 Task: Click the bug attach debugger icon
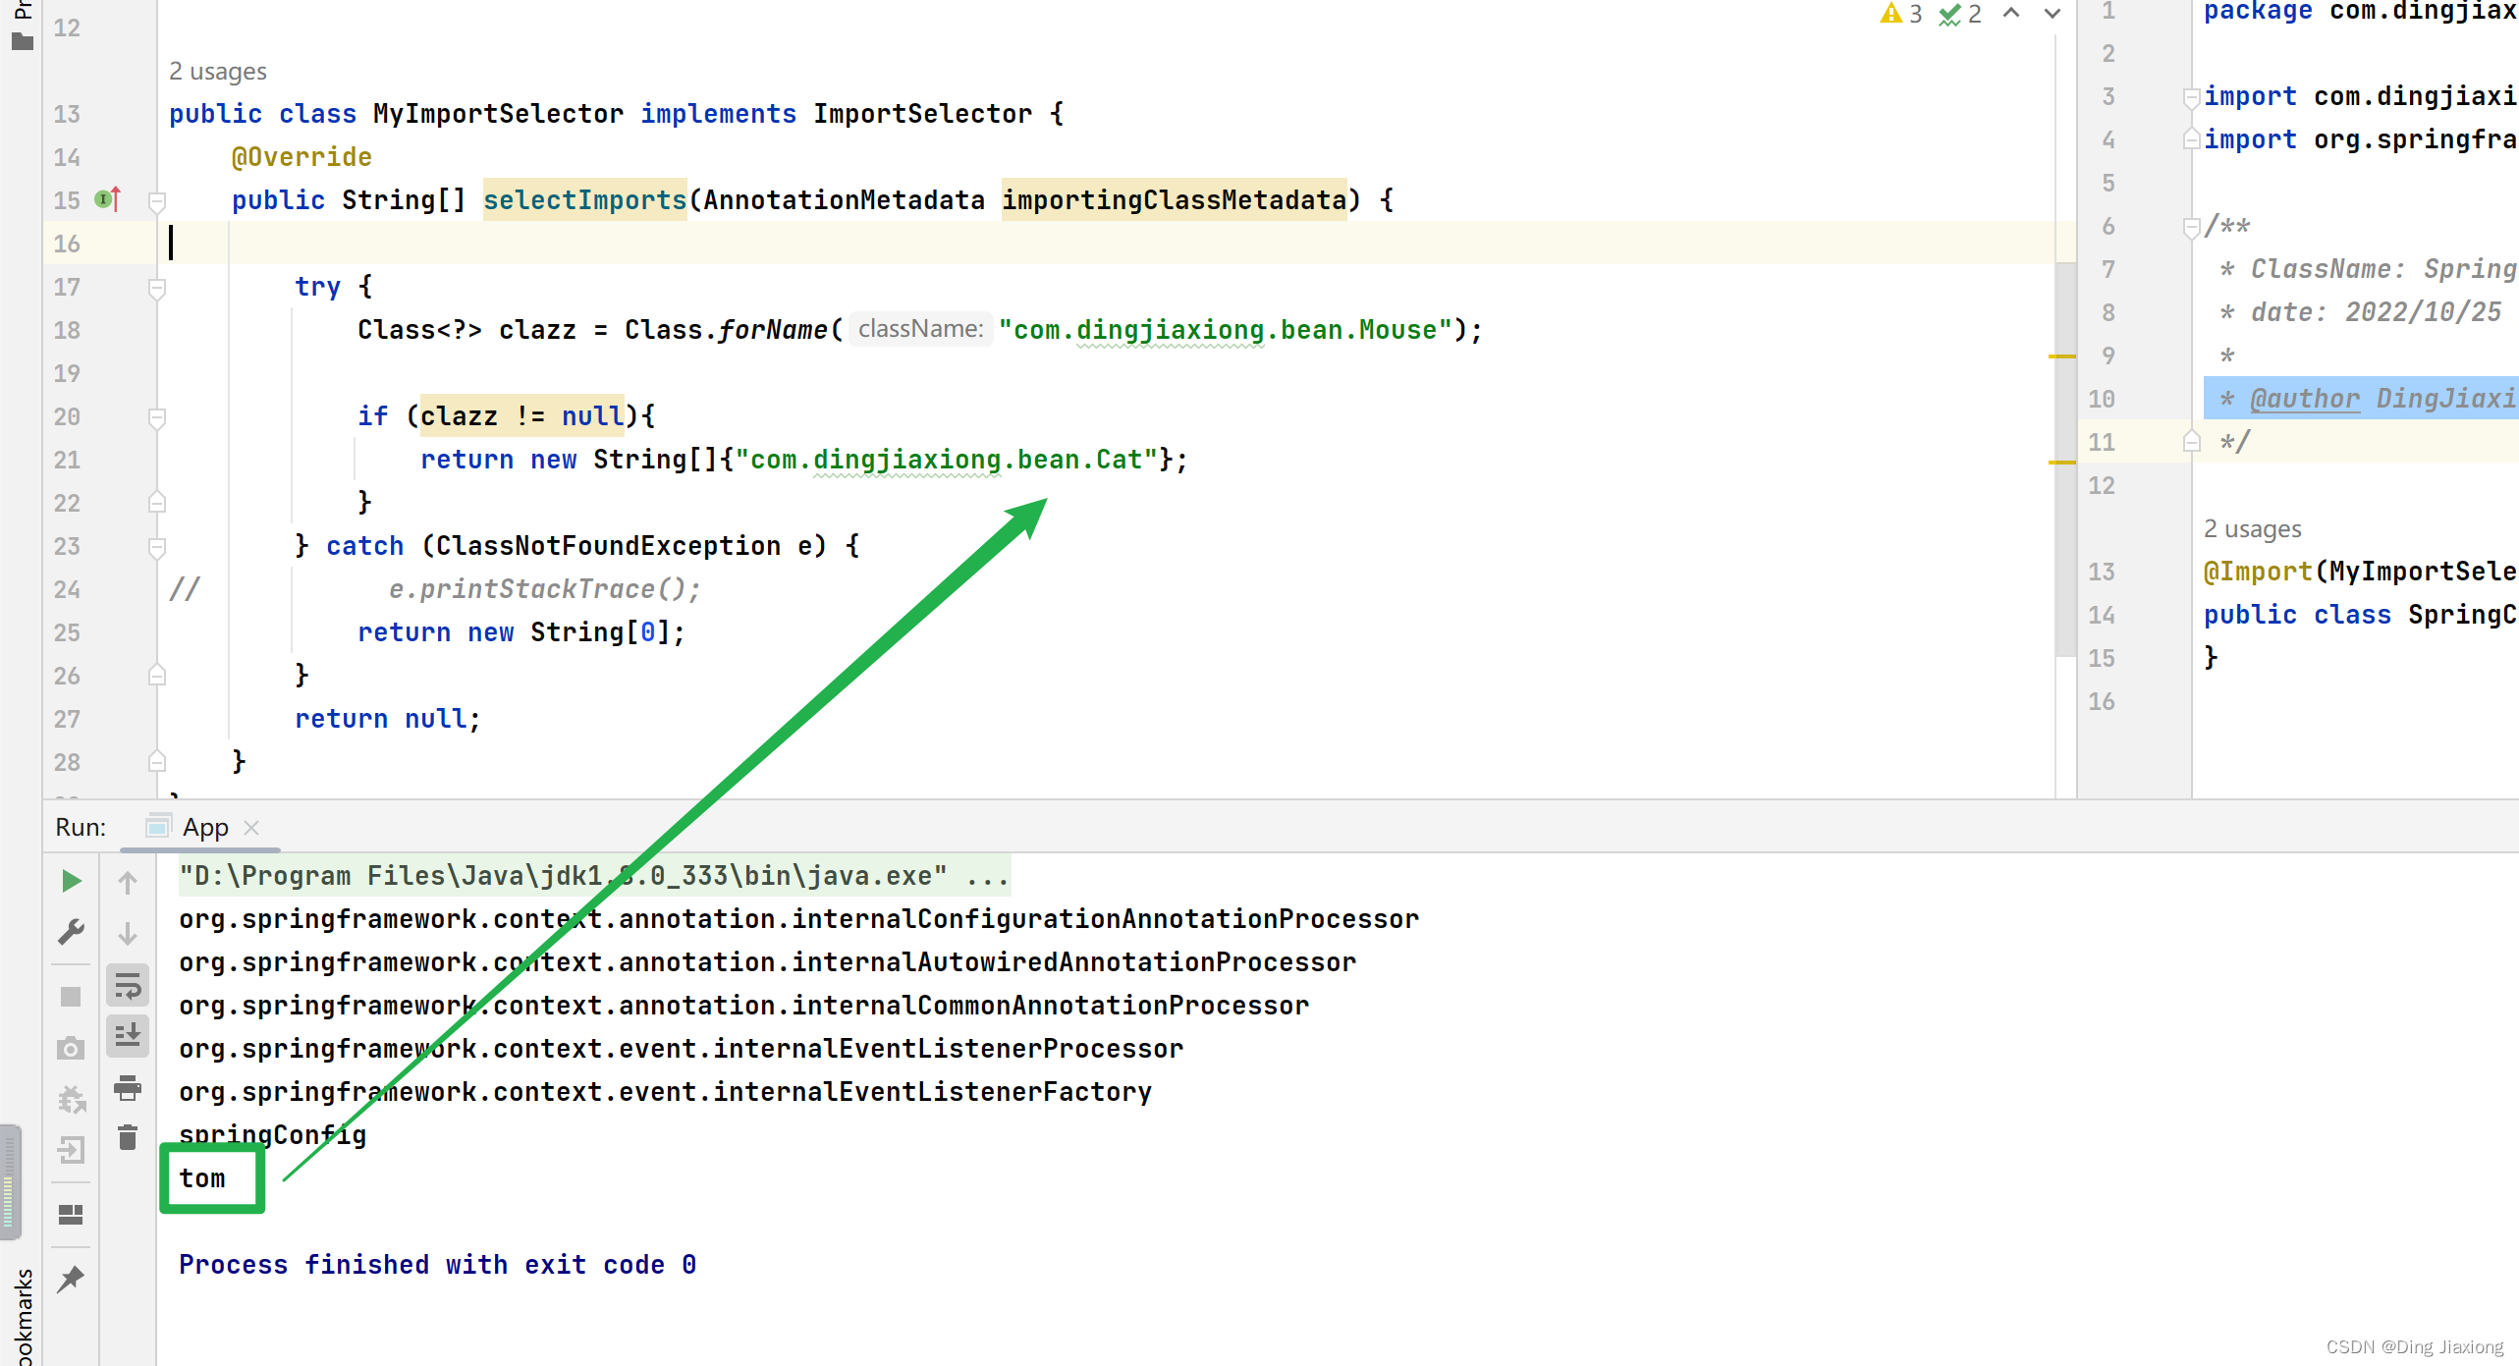pos(71,1099)
